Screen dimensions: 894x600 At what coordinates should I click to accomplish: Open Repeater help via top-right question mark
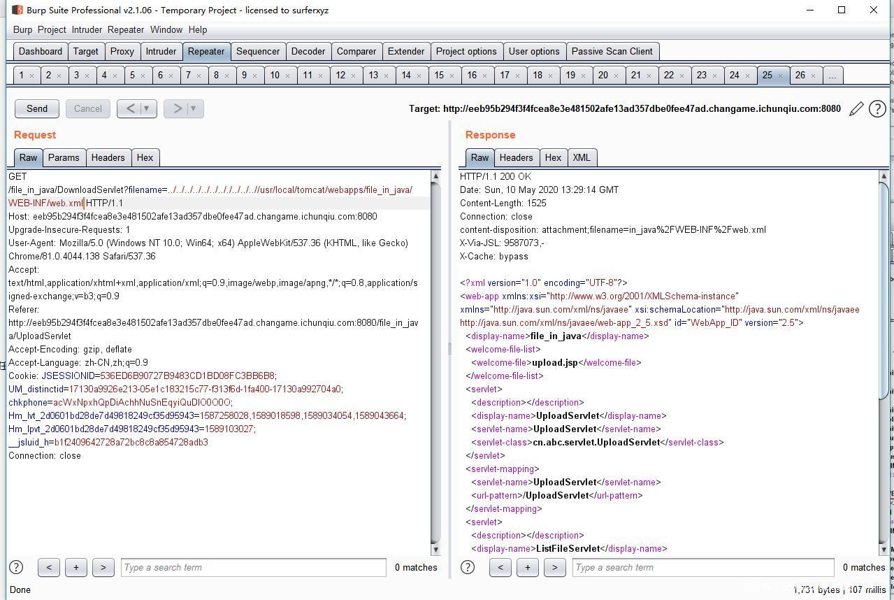pos(877,109)
